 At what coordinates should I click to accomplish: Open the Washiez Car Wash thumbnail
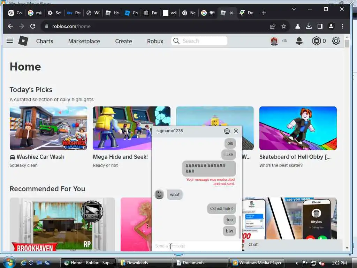click(x=48, y=128)
